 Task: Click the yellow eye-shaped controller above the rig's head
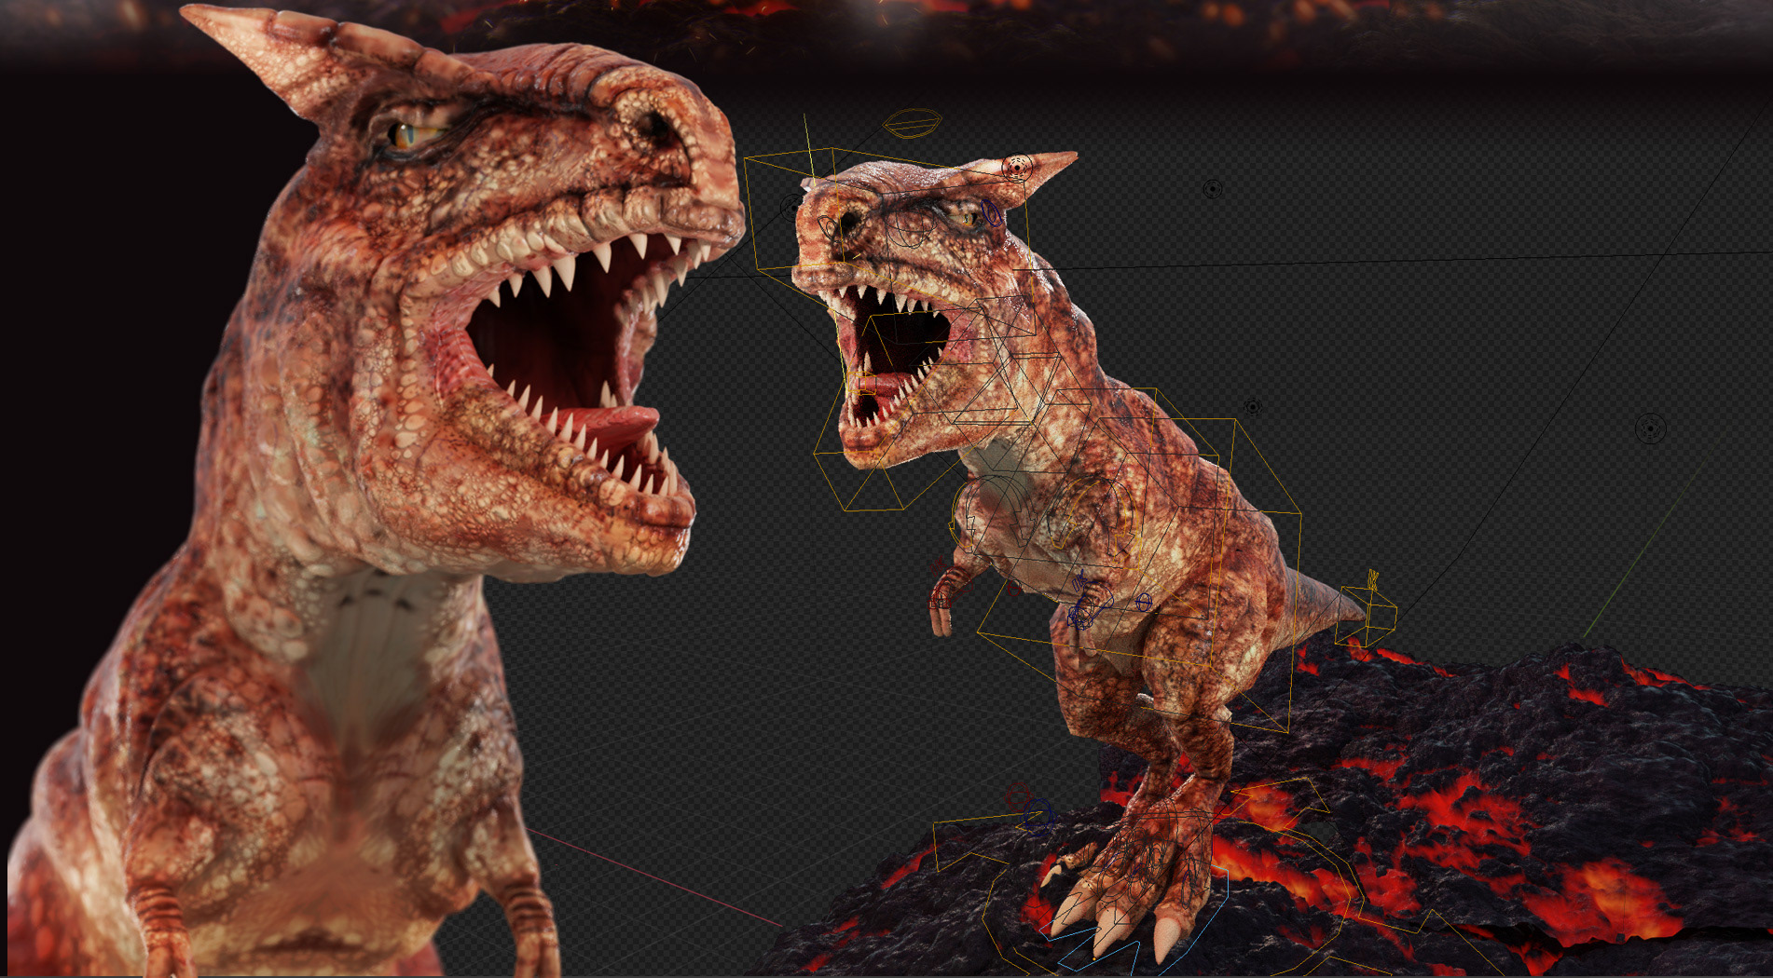click(x=912, y=122)
